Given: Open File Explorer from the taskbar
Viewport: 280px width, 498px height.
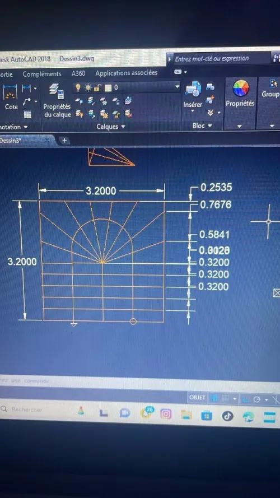Looking at the screenshot, I should coord(186,415).
